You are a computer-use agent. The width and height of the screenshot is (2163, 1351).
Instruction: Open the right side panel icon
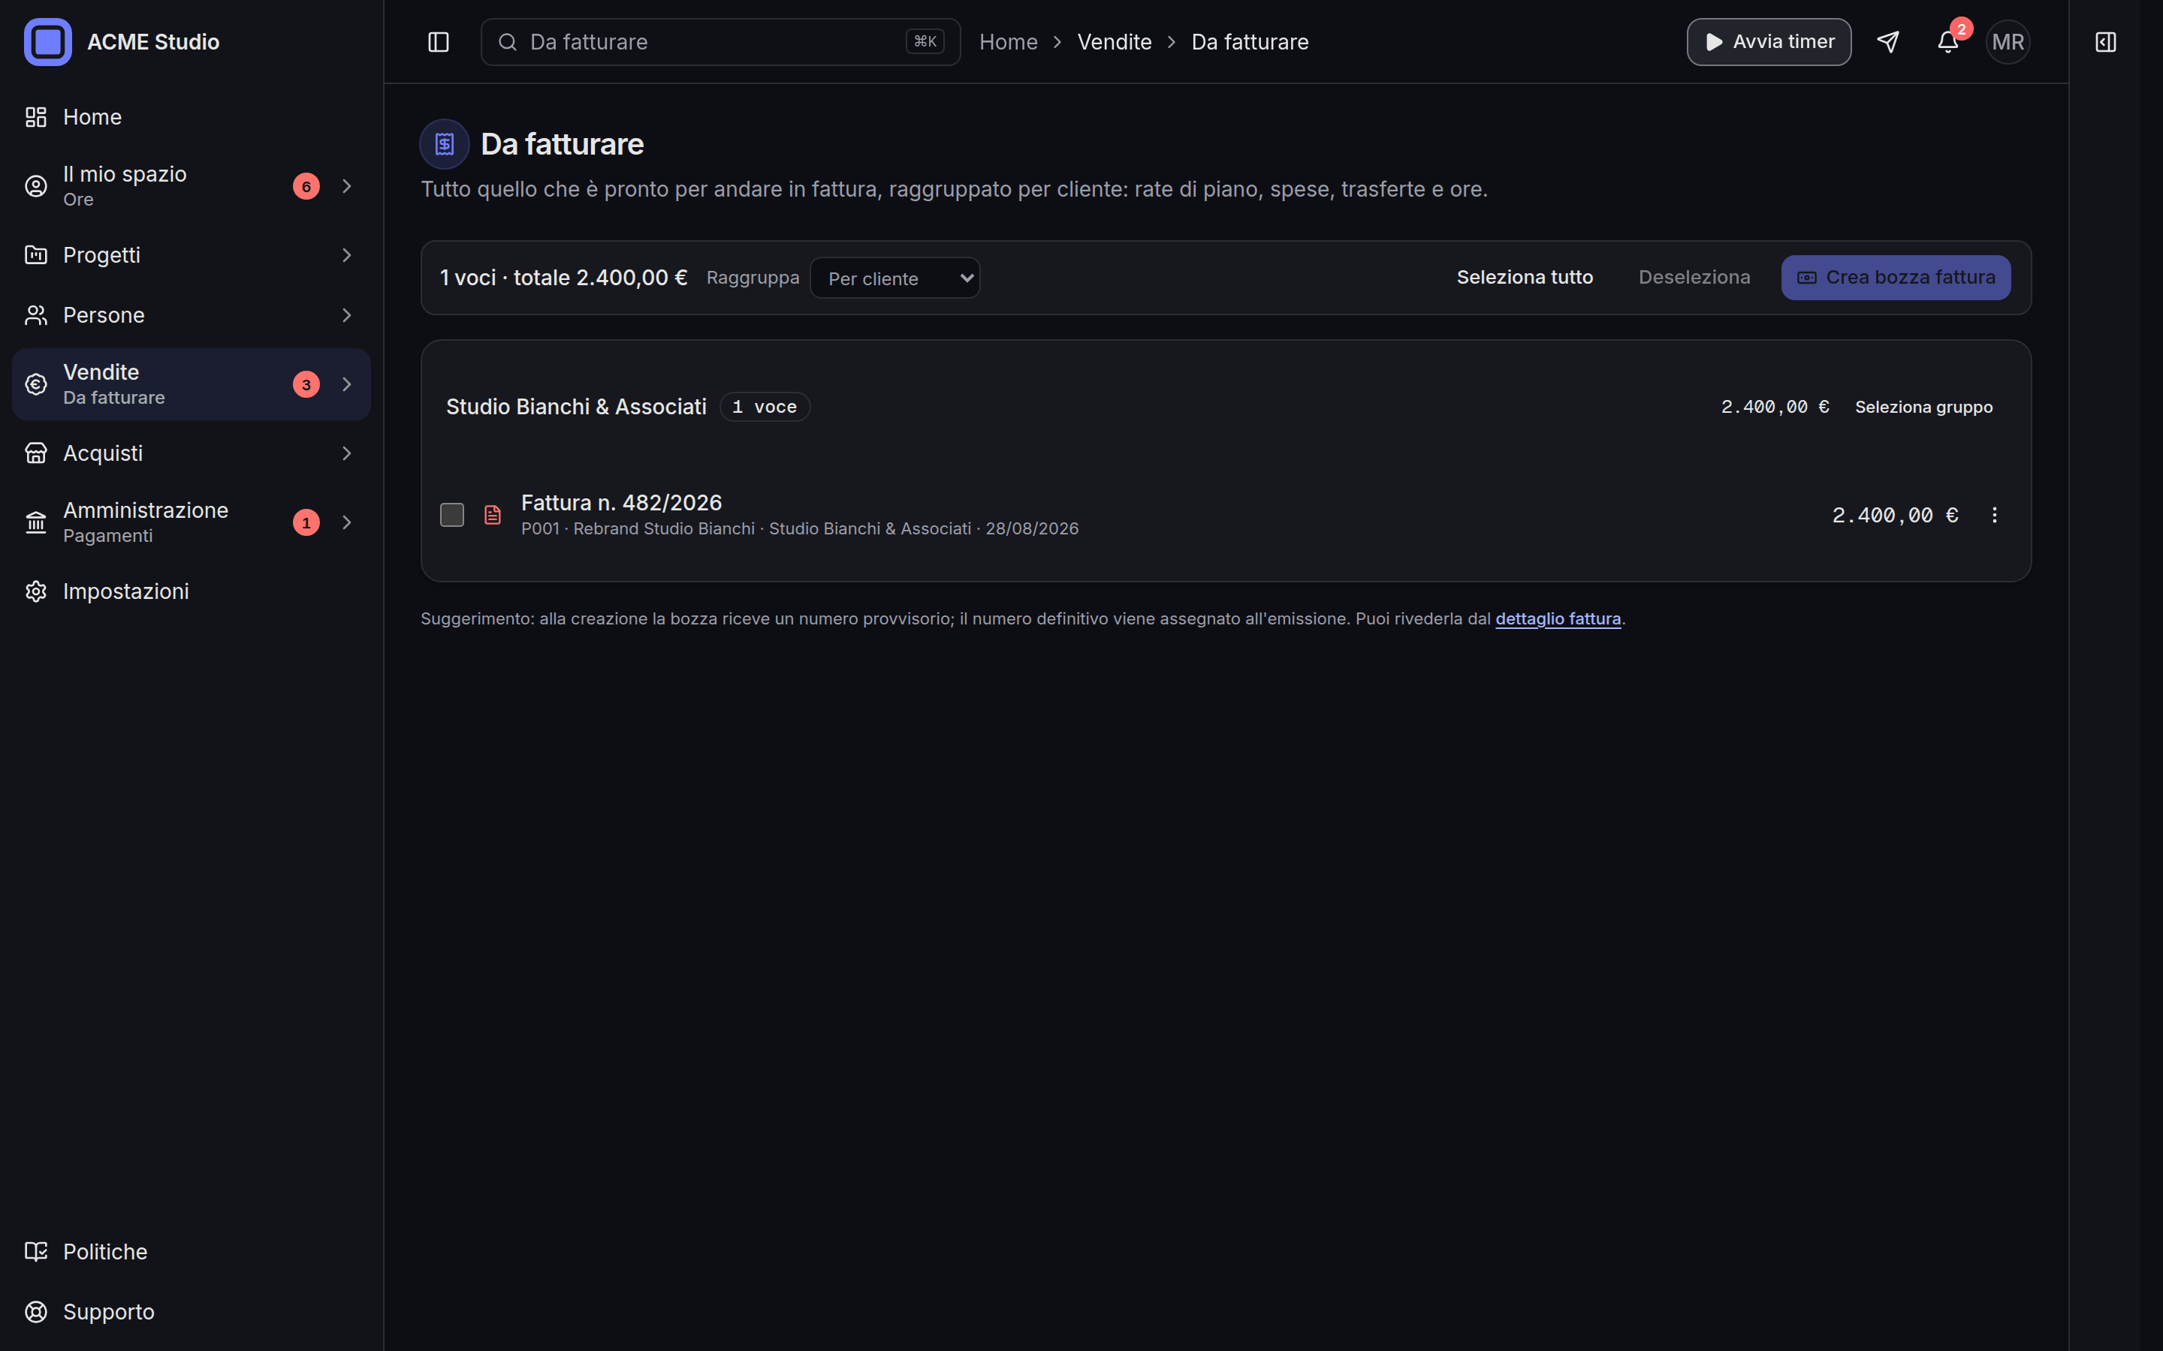[x=2106, y=42]
